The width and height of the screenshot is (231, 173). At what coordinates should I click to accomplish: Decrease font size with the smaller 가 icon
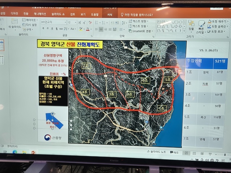[x=84, y=23]
